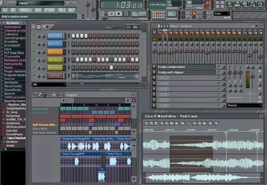Click the waveform overview strip in WaveEditor
Viewport: 267px width, 185px height.
click(x=203, y=177)
